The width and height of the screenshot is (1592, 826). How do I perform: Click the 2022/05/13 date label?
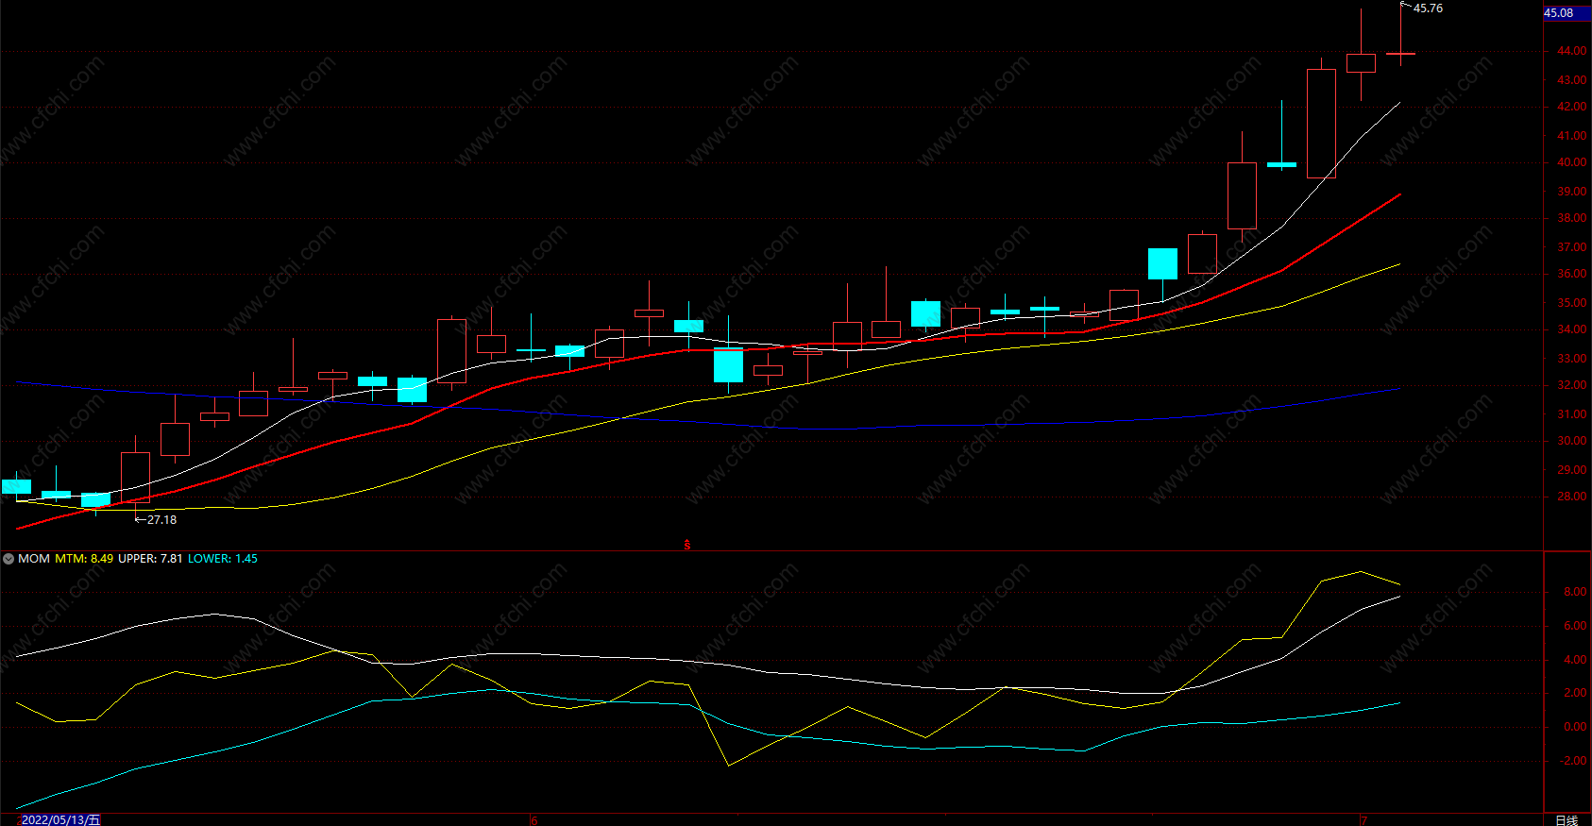pyautogui.click(x=60, y=819)
